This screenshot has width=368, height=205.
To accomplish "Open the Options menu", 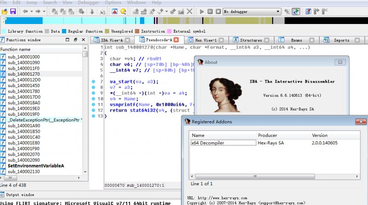I will click(x=113, y=3).
